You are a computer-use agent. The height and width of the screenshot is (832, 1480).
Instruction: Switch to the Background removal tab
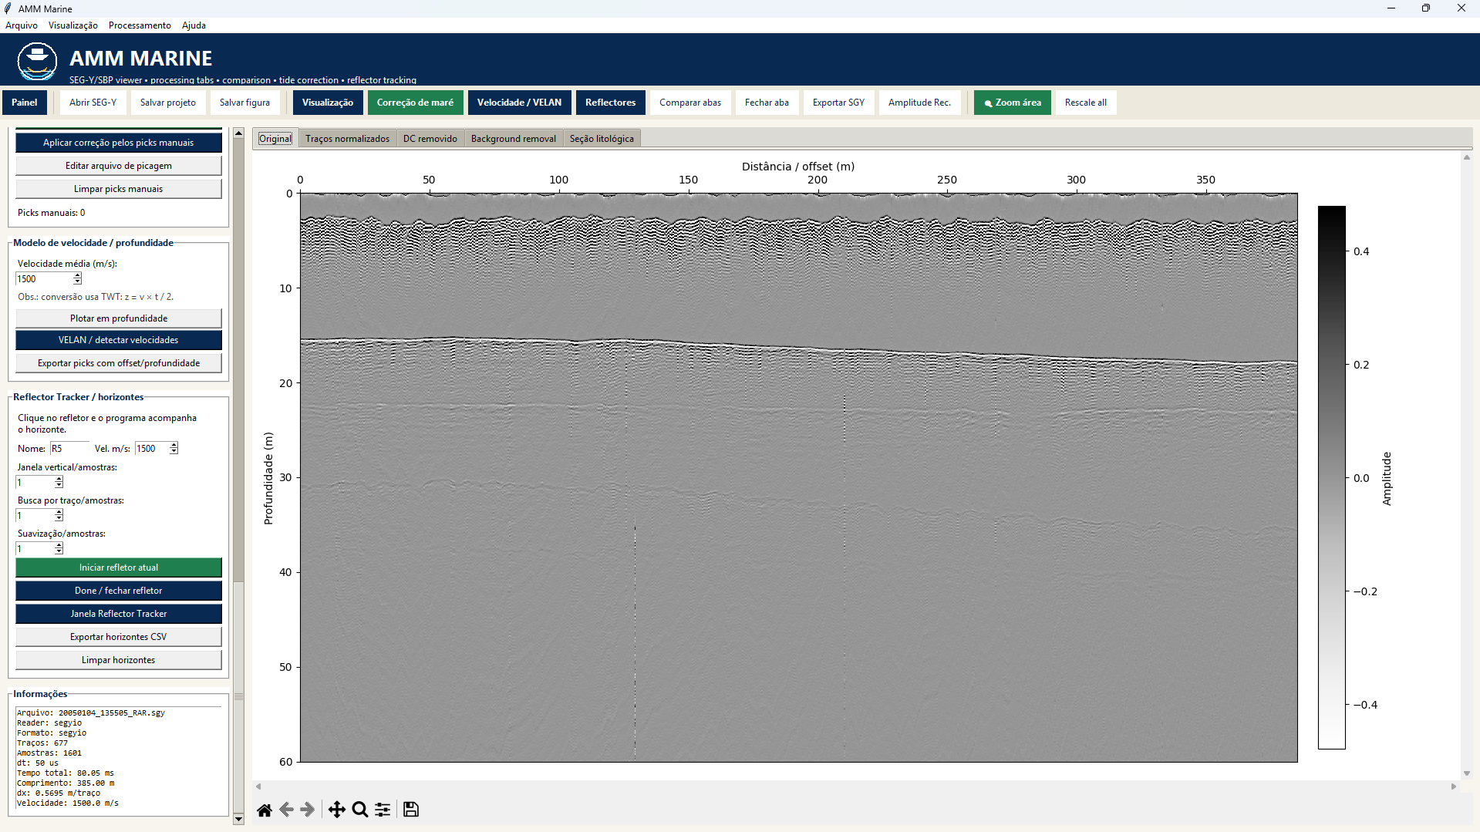(513, 139)
